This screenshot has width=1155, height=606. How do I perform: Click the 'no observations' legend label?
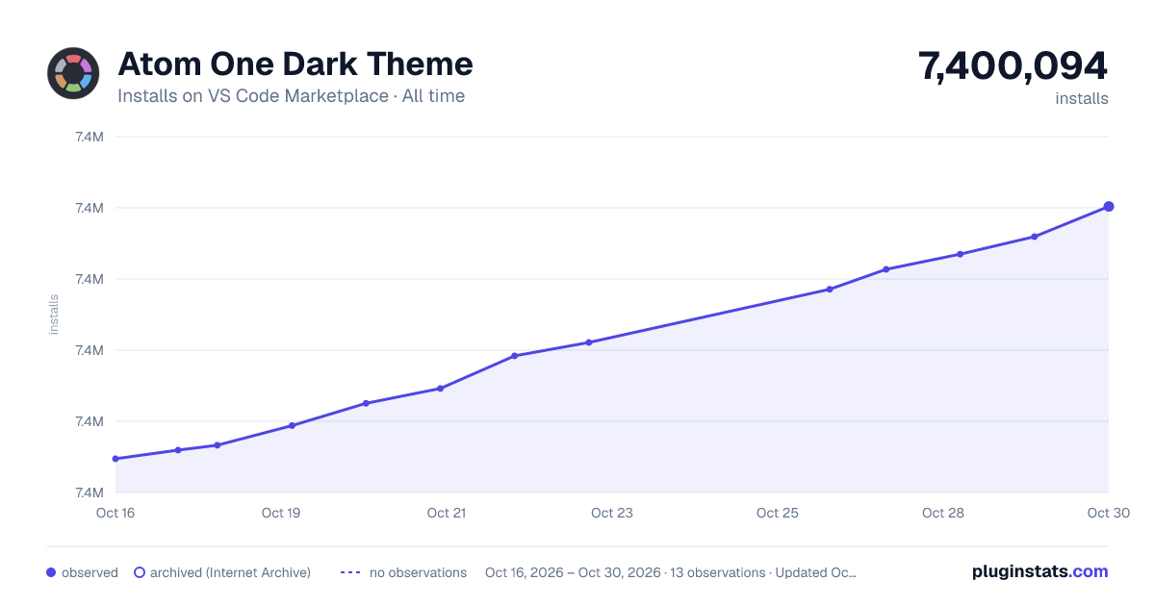[418, 572]
